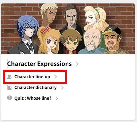Open the Character Expressions heading
The width and height of the screenshot is (137, 122).
(x=40, y=64)
